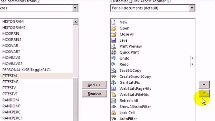
Task: Select Refresh All label in toolbar list
Action: [x=129, y=100]
